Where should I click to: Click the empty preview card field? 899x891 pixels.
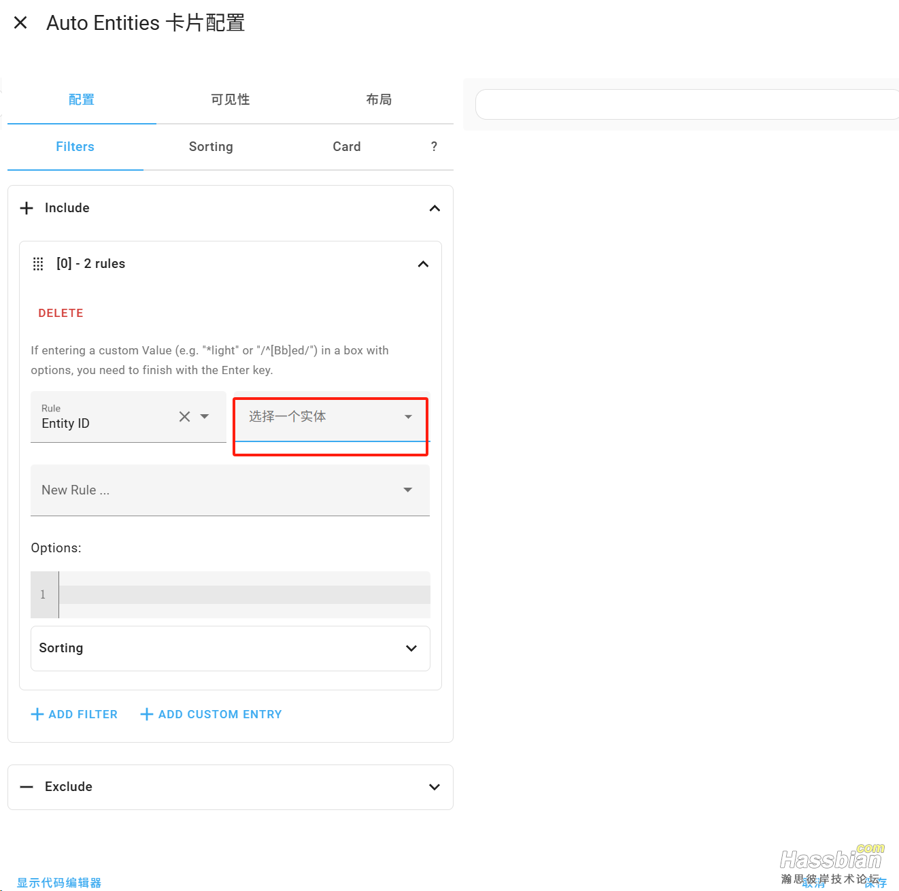[687, 104]
